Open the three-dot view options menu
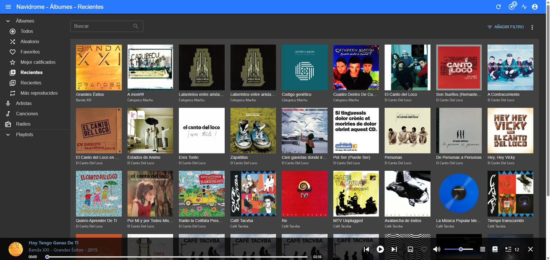 coord(532,27)
